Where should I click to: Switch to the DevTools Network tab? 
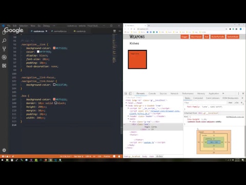click(x=174, y=94)
